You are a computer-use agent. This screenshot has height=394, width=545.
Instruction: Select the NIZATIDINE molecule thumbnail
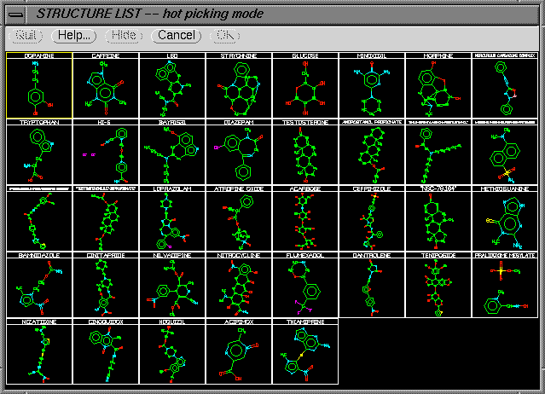pyautogui.click(x=38, y=351)
